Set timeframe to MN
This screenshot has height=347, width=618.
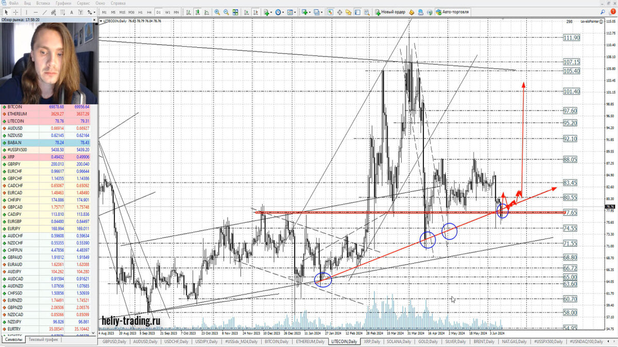176,12
